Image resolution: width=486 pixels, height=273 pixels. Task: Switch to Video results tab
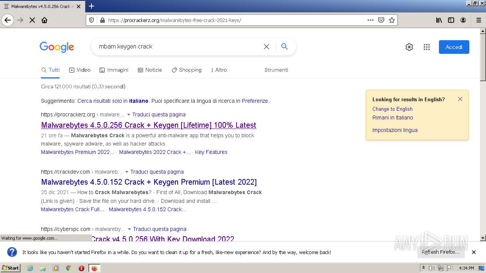(80, 70)
